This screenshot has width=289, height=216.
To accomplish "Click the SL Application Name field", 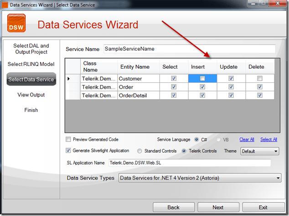I will click(x=190, y=163).
